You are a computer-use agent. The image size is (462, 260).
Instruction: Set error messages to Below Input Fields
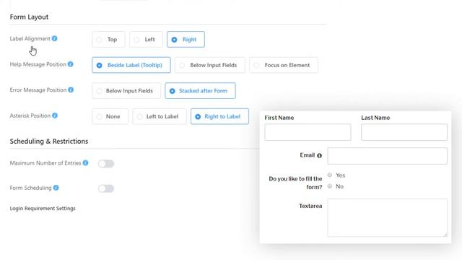click(x=126, y=90)
